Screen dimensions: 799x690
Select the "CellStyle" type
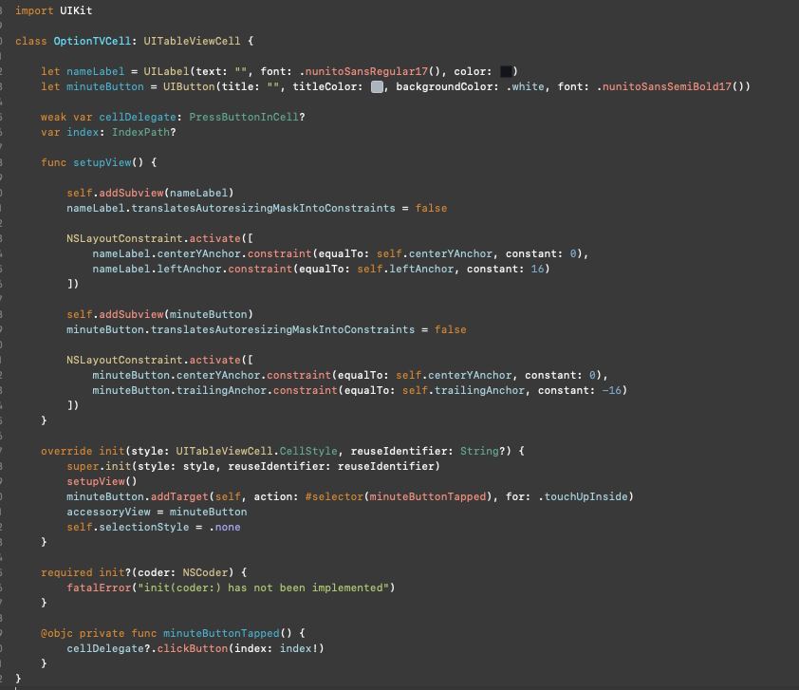[x=308, y=452]
